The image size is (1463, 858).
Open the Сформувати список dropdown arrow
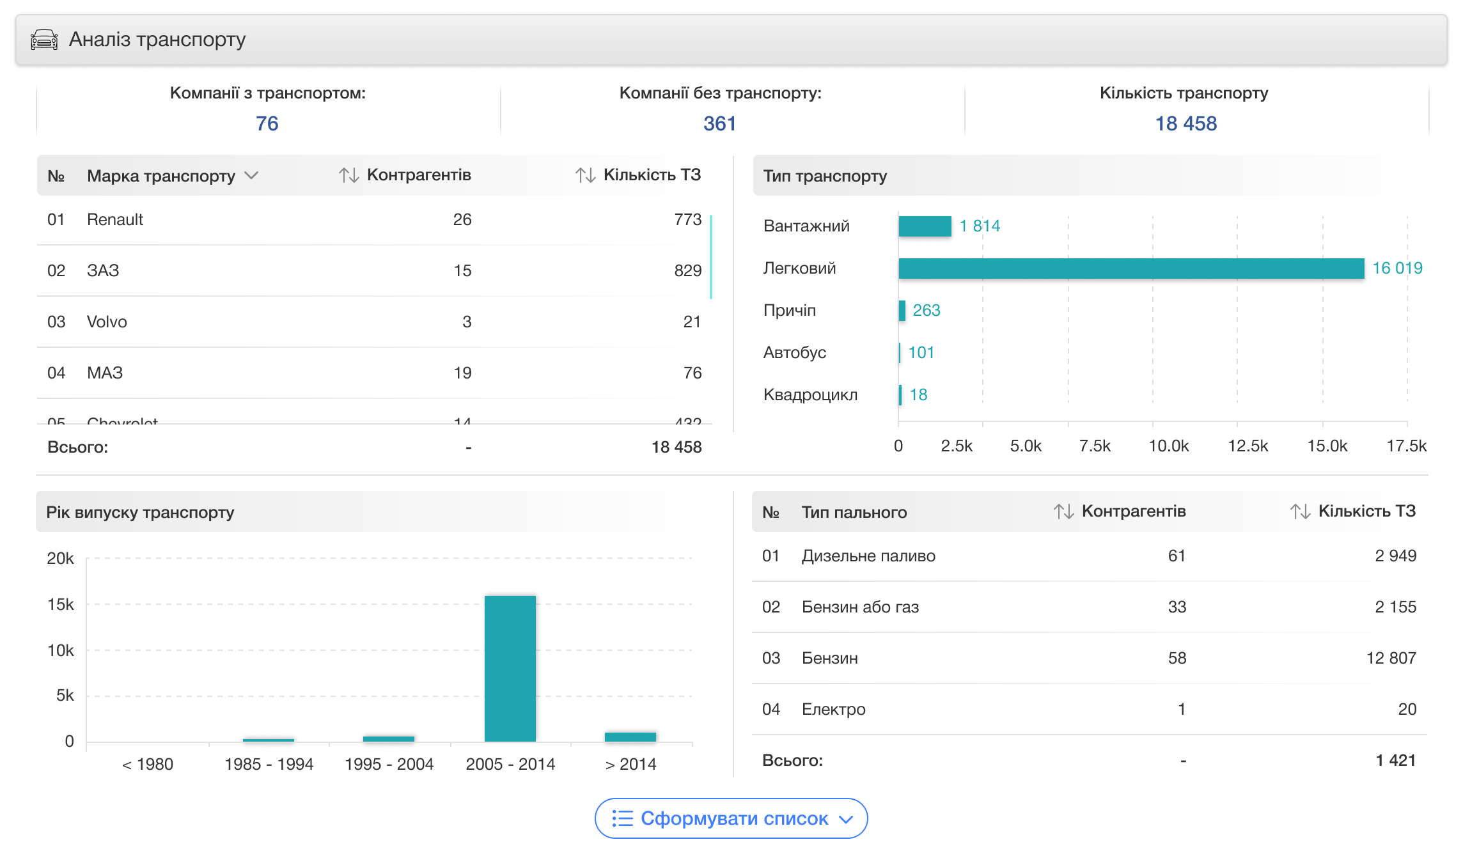coord(846,819)
